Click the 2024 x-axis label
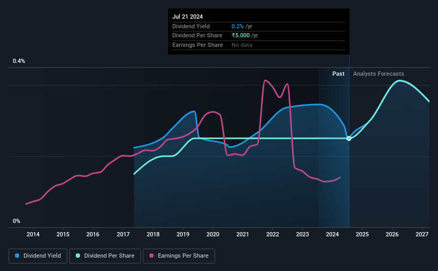Viewport: 438px width, 271px height. click(x=332, y=234)
